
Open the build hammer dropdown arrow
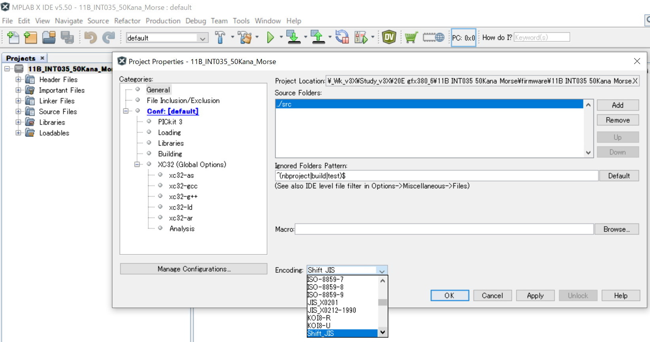click(x=232, y=37)
